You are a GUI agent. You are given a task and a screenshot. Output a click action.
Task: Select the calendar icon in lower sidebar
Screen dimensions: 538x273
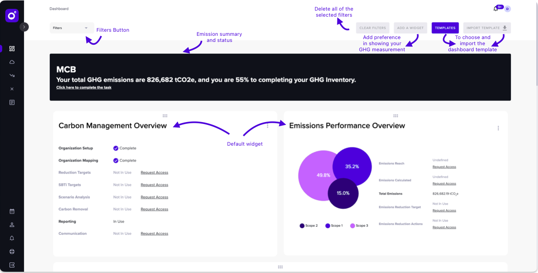coord(12,211)
